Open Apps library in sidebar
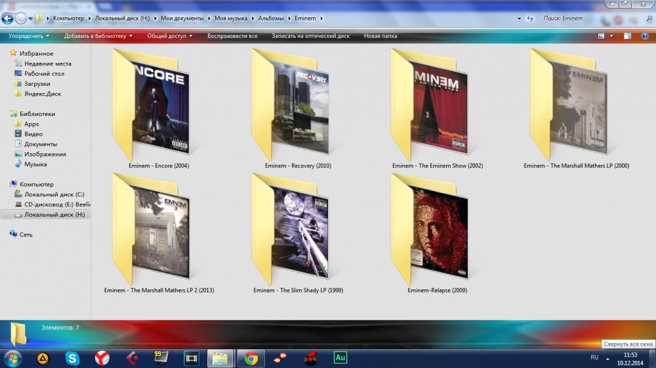 pyautogui.click(x=31, y=124)
